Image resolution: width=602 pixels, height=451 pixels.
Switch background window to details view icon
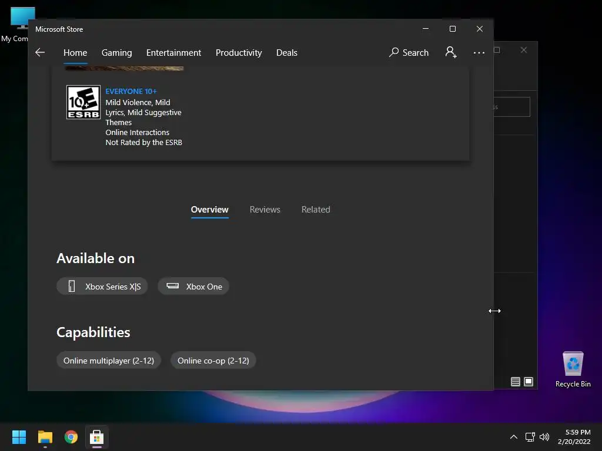point(516,382)
